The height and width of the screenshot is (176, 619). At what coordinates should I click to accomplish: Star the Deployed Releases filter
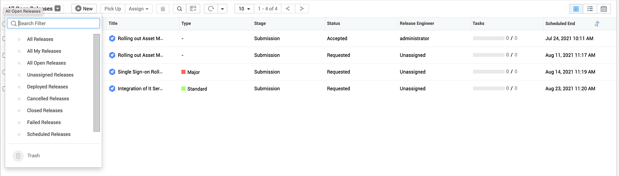point(19,87)
